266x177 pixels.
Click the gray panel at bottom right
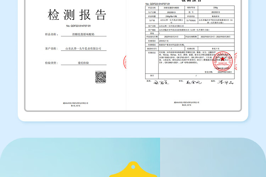pyautogui.click(x=213, y=157)
